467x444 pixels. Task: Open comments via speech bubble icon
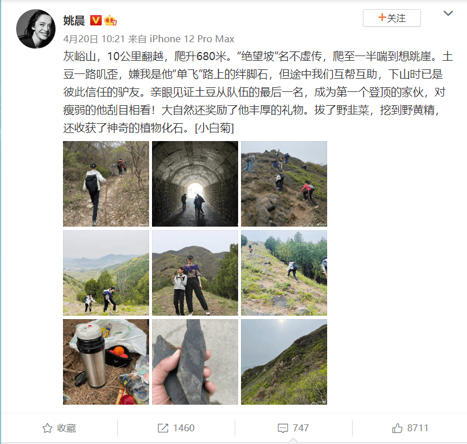tap(283, 428)
